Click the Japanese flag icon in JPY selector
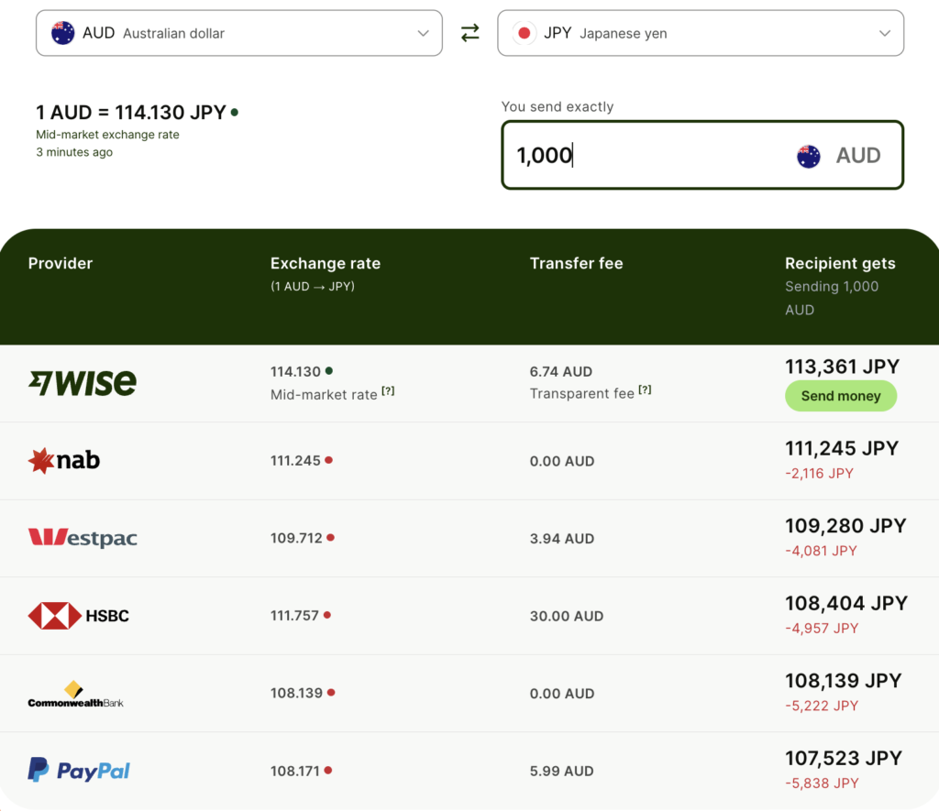 [x=524, y=33]
